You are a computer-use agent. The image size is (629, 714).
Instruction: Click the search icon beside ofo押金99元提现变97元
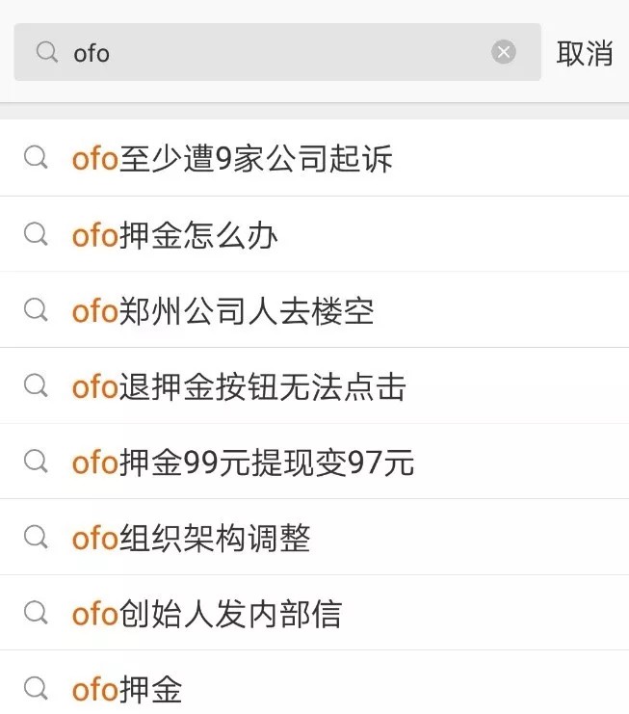[x=36, y=462]
